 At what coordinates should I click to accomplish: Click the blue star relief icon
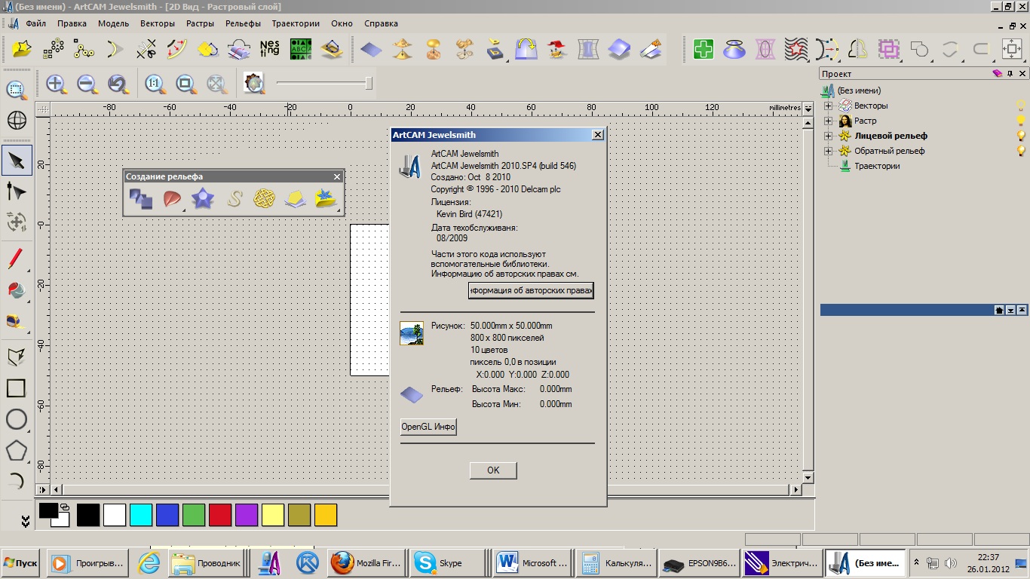click(203, 199)
